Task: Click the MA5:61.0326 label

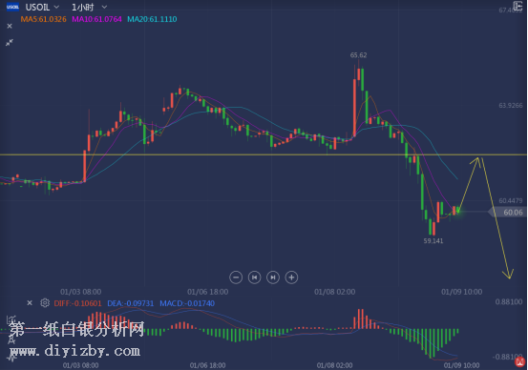Action: click(x=43, y=19)
